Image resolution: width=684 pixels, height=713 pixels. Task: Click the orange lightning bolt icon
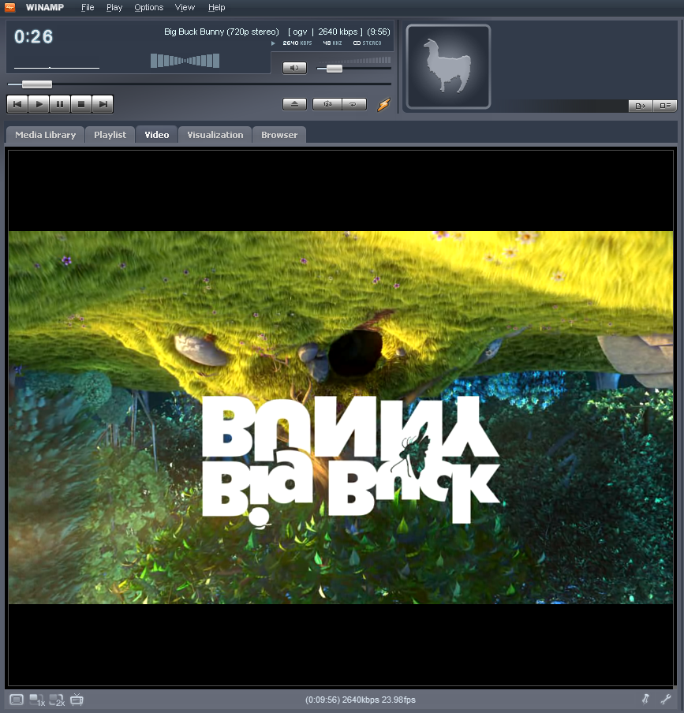coord(383,105)
